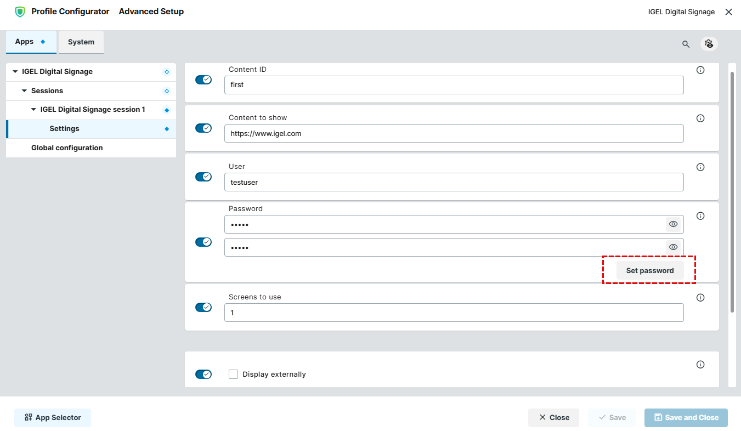Reveal the first password field's contents

click(674, 224)
